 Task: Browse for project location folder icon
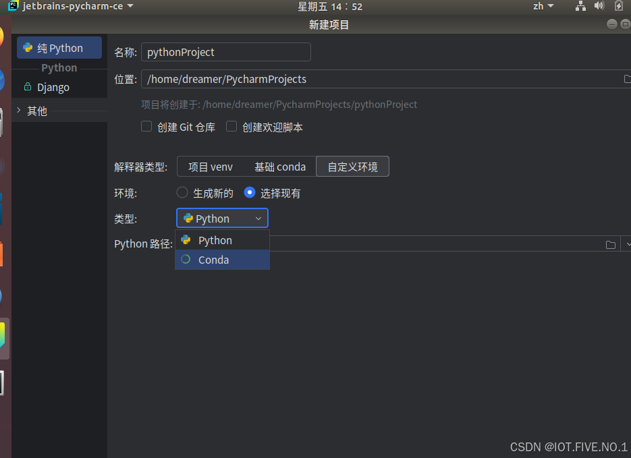tap(627, 79)
